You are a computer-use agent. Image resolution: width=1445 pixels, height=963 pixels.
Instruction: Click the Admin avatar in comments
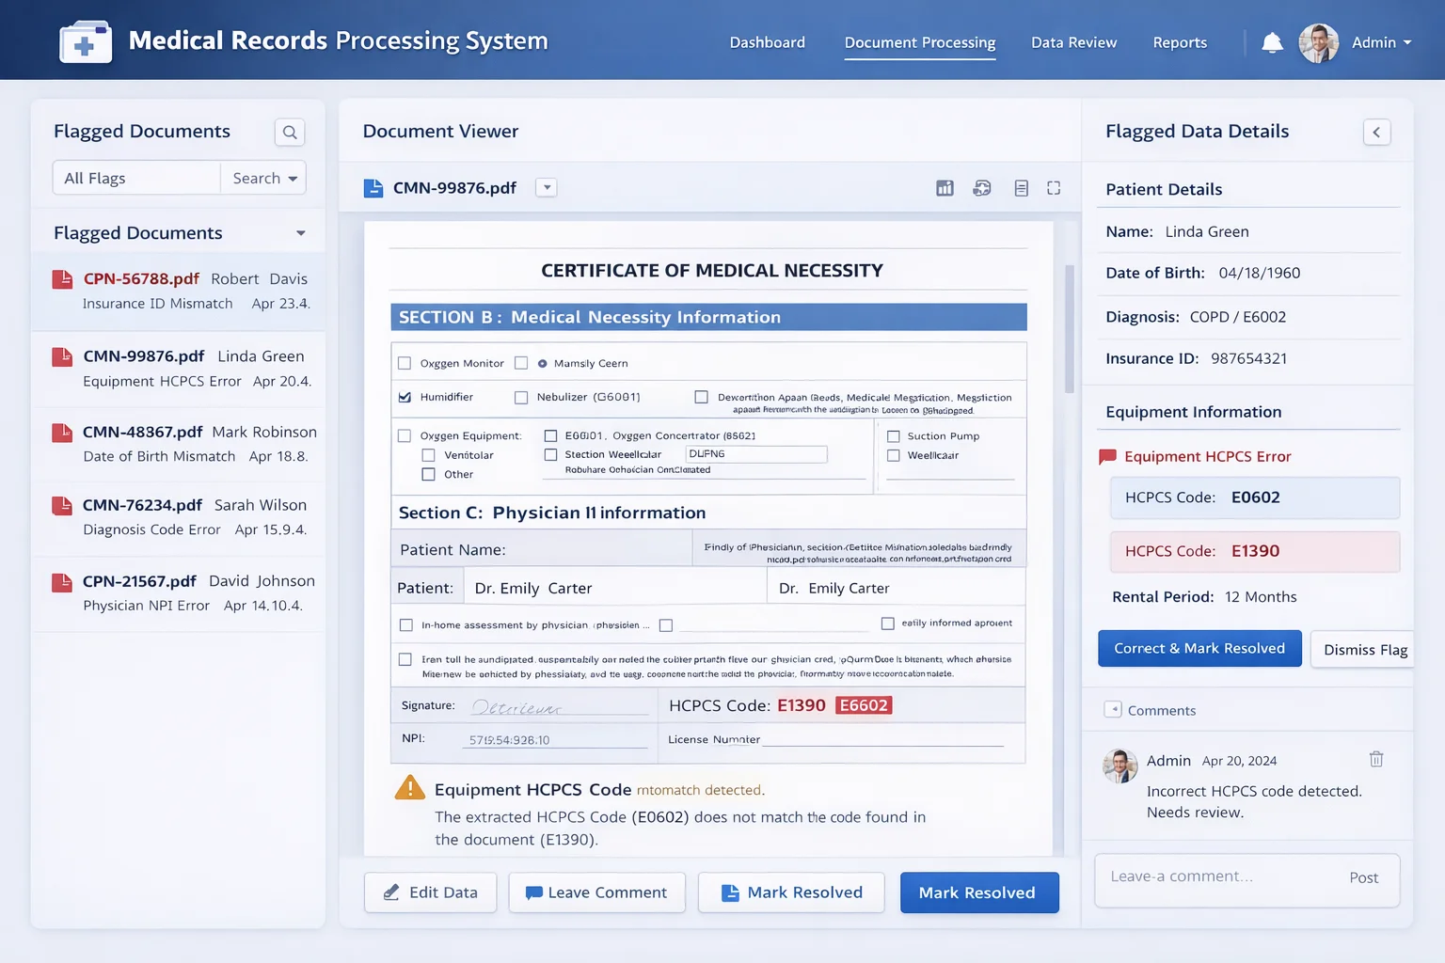click(1119, 766)
